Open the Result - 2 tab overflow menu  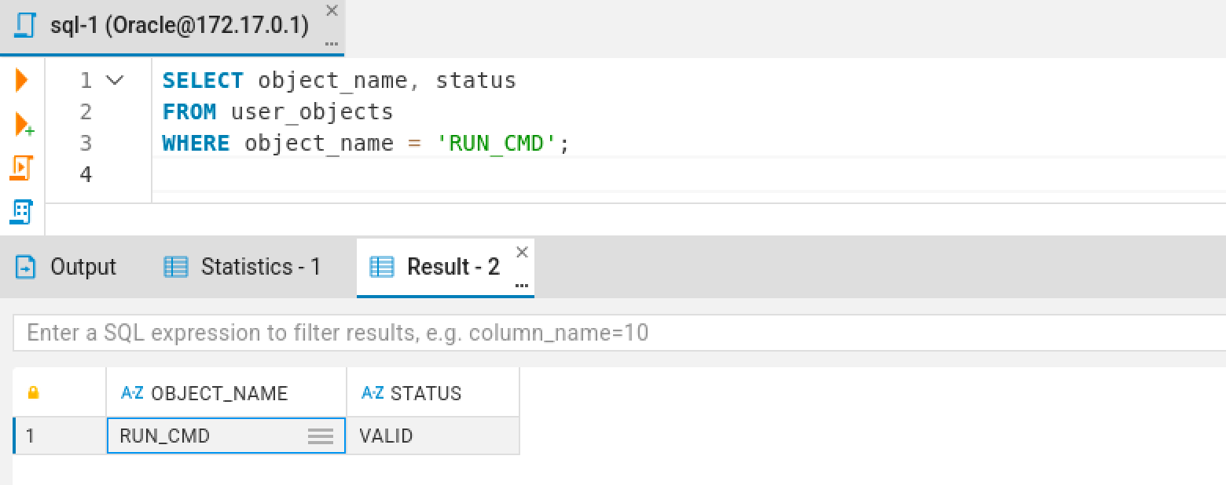pyautogui.click(x=521, y=284)
